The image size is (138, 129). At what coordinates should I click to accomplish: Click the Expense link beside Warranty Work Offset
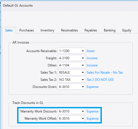[x=92, y=119]
